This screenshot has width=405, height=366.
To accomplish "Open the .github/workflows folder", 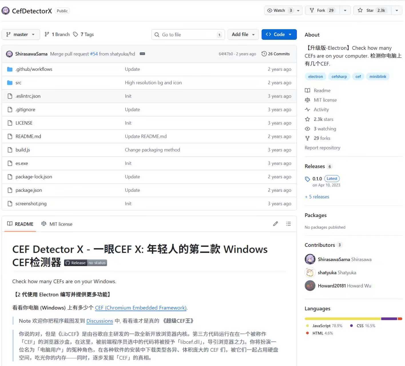I will [x=34, y=69].
